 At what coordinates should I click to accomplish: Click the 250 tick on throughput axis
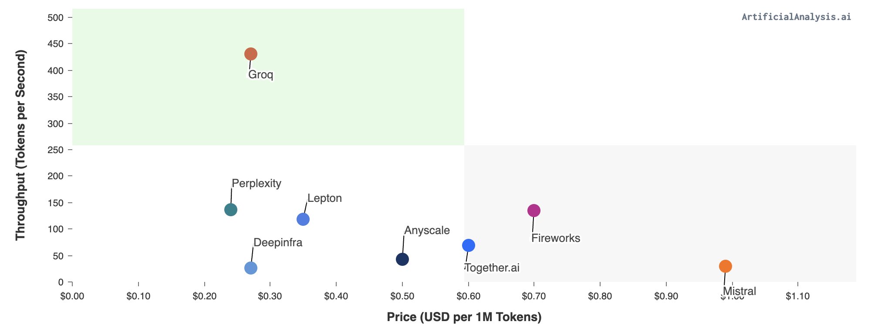coord(55,150)
